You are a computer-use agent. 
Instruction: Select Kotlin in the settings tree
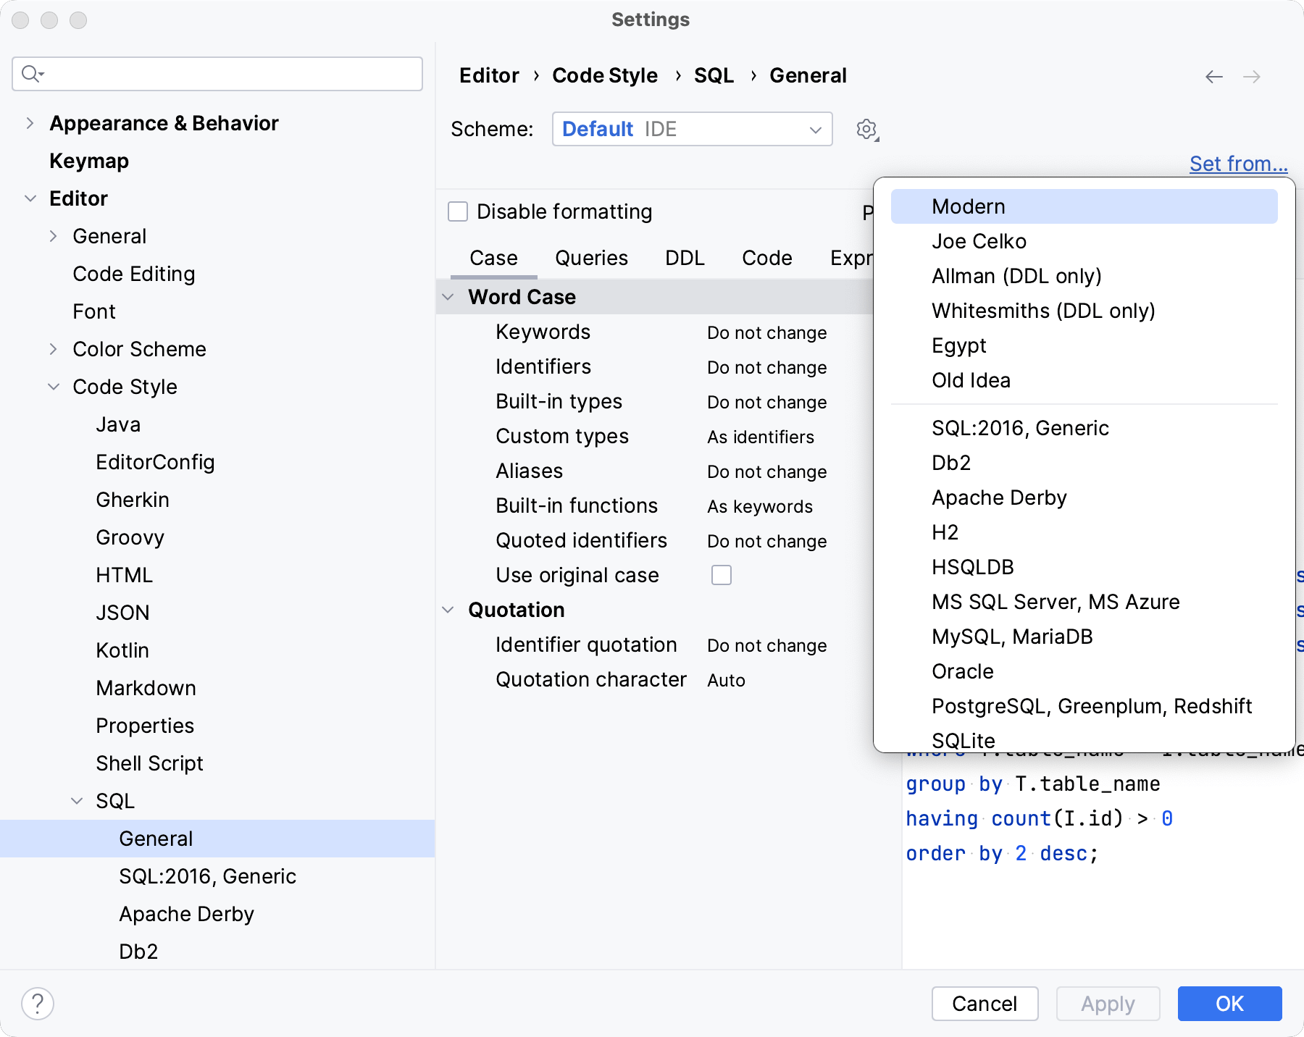122,650
